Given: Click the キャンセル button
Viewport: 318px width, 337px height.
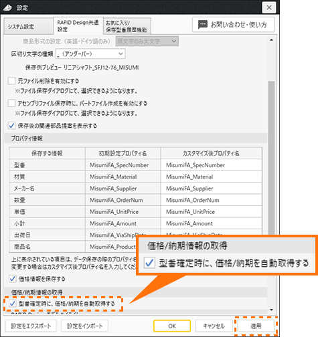Looking at the screenshot, I should [x=214, y=326].
